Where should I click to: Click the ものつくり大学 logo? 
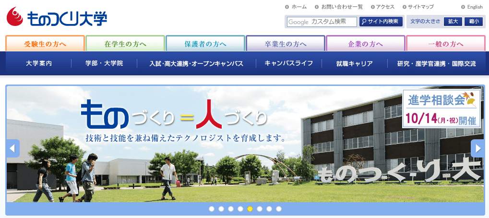(57, 18)
